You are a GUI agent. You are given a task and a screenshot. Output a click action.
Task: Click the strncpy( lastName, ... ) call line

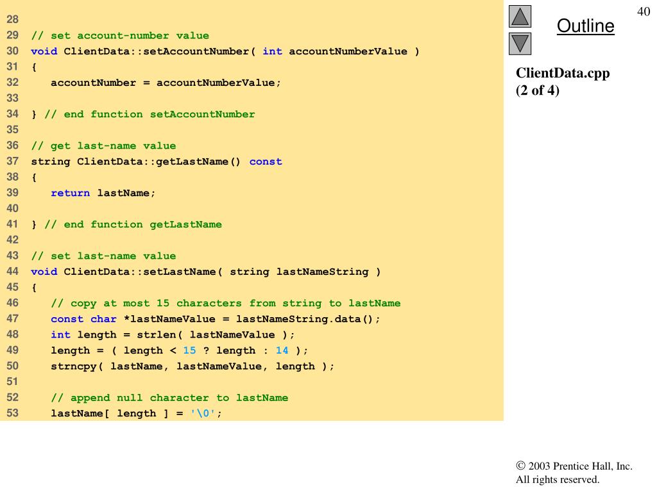point(192,366)
